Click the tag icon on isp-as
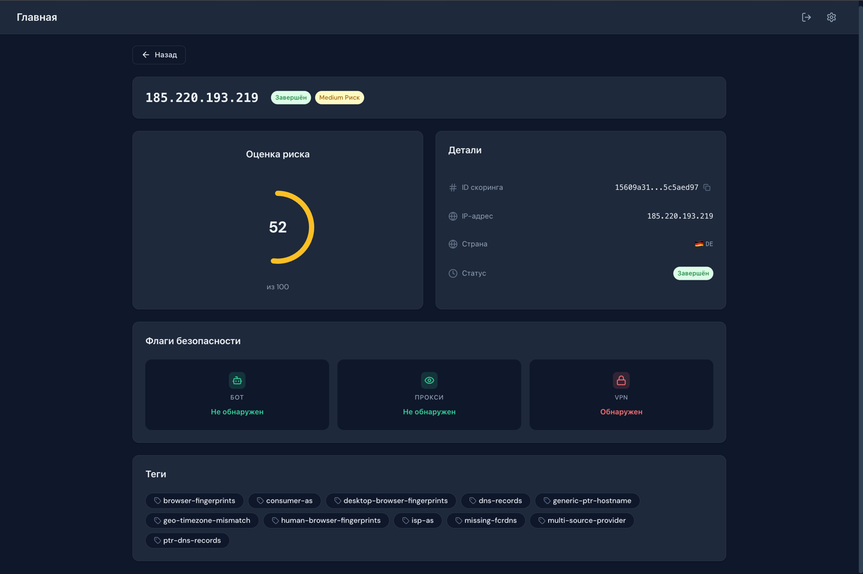The image size is (863, 574). 405,521
